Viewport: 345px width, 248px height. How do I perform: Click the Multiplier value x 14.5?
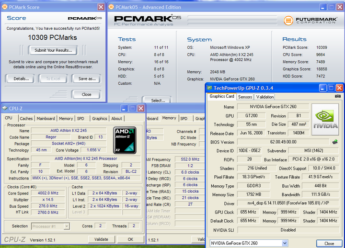[48, 200]
